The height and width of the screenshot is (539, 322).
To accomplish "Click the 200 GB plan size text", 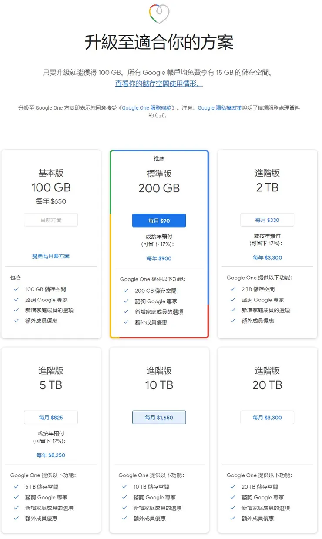I will pyautogui.click(x=159, y=188).
